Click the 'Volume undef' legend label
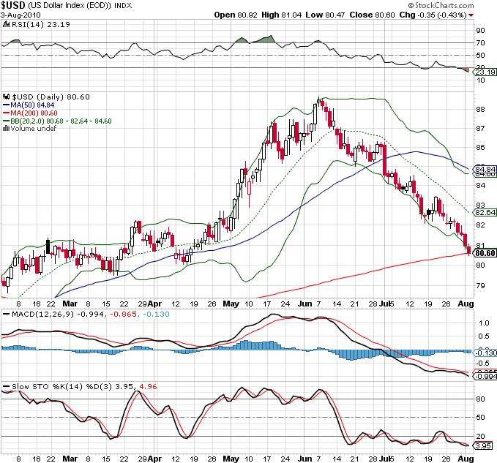Viewport: 497px width, 463px height. click(34, 128)
